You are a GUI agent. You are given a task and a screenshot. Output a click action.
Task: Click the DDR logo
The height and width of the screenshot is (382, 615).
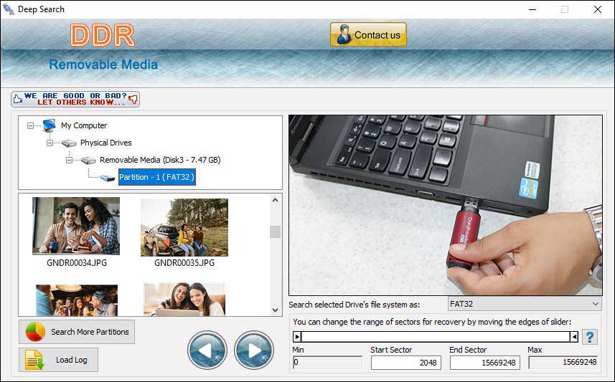pyautogui.click(x=103, y=35)
